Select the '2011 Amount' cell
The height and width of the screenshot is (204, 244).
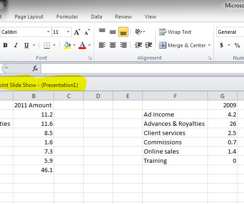pos(33,105)
